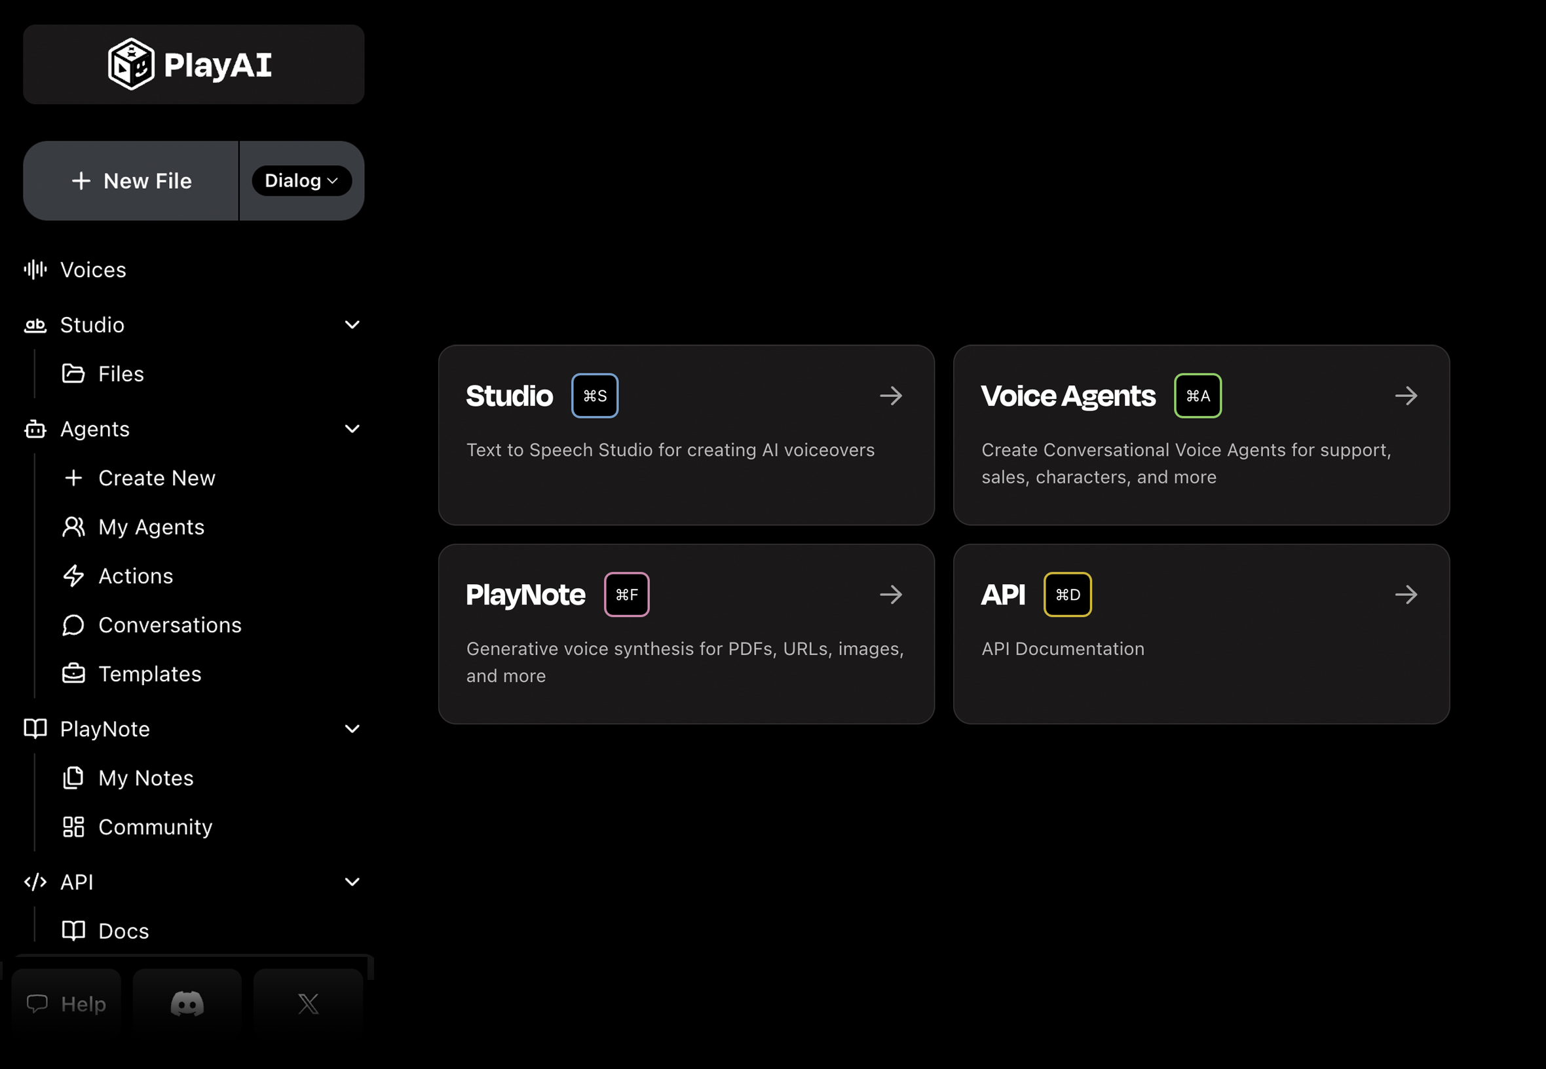Viewport: 1546px width, 1069px height.
Task: Open Help from the bottom bar
Action: (66, 1003)
